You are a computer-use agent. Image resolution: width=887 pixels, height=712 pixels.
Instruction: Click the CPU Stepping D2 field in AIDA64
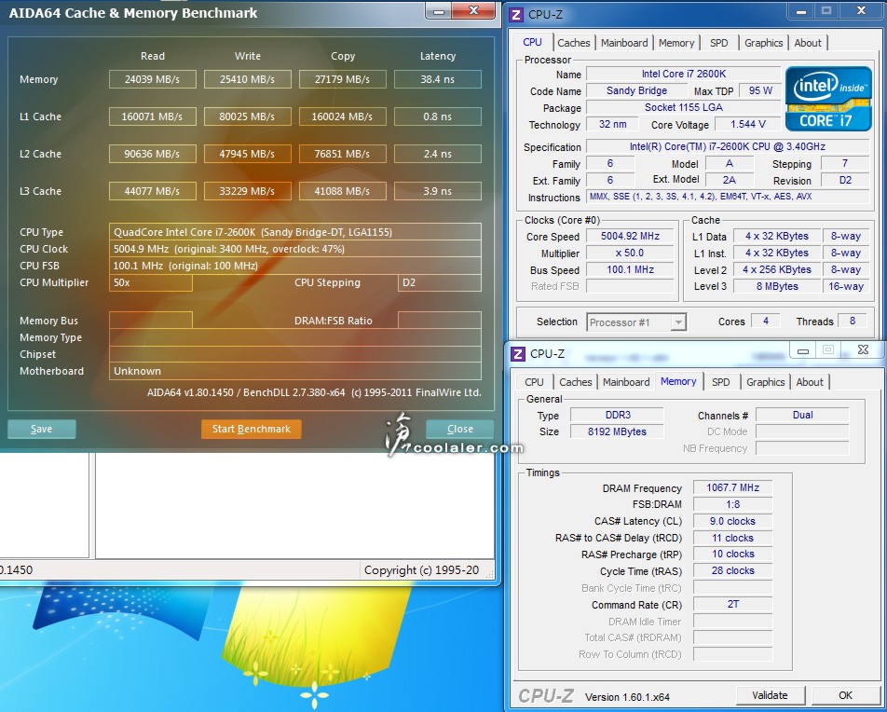coord(440,283)
